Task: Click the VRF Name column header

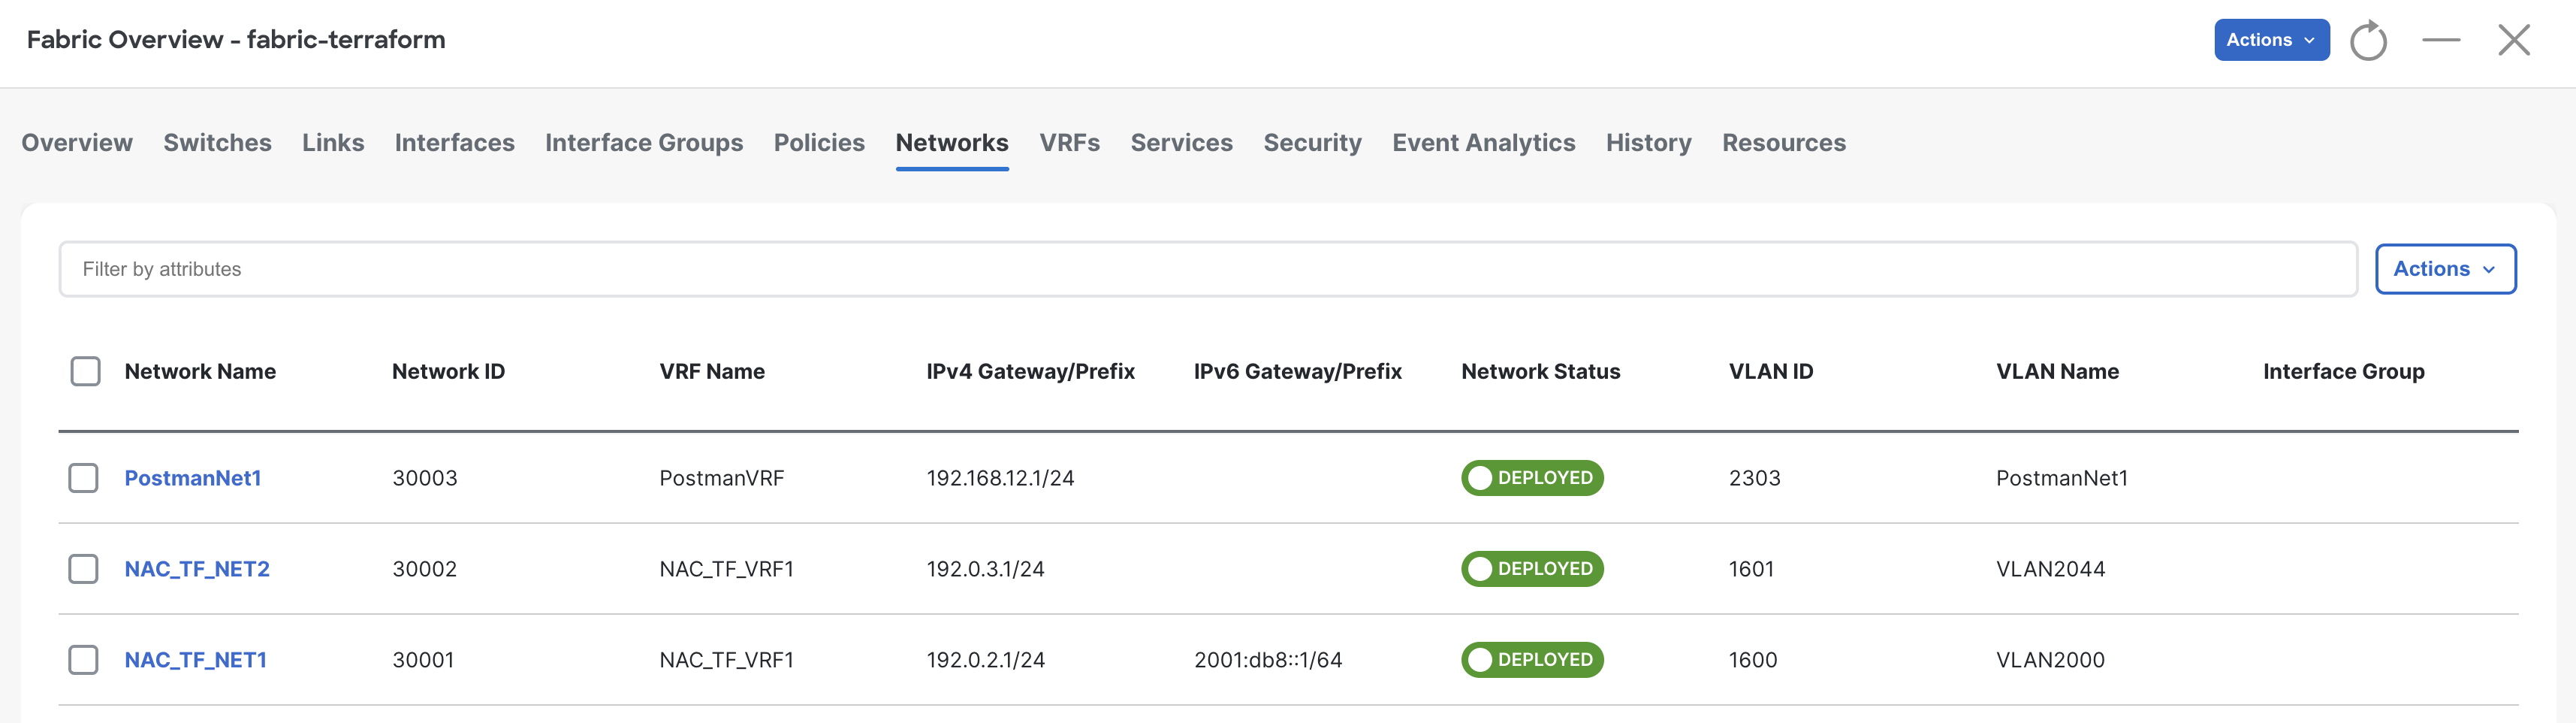Action: [712, 371]
